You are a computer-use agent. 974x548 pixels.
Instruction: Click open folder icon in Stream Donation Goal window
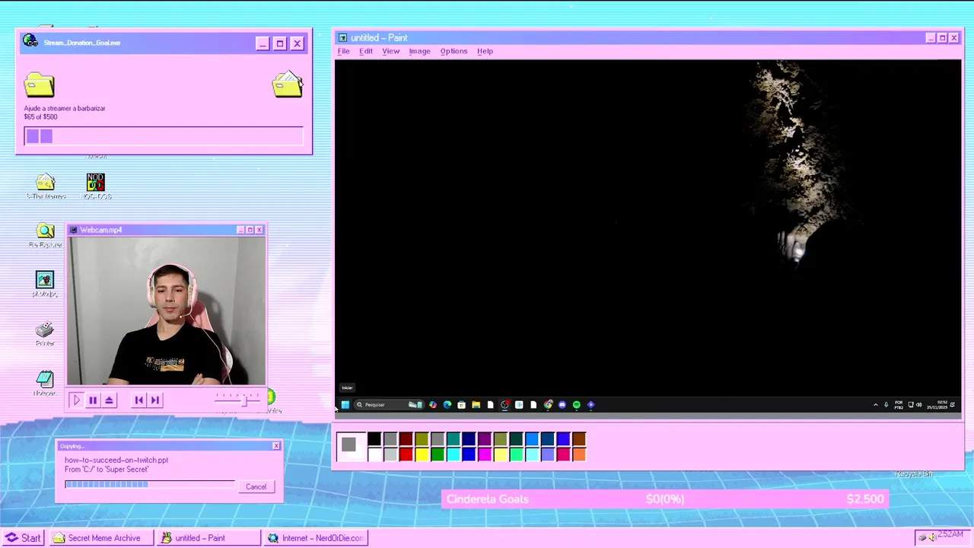(288, 84)
